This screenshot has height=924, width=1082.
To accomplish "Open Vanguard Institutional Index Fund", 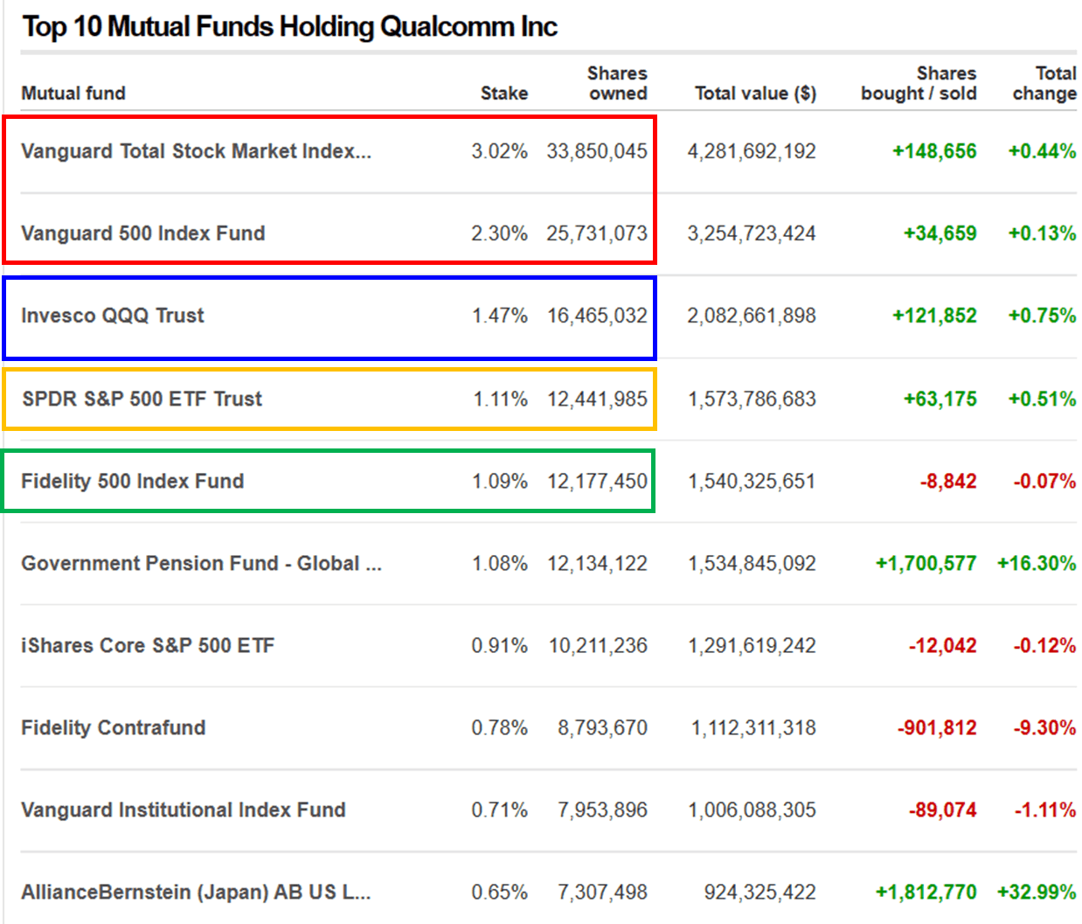I will [184, 809].
